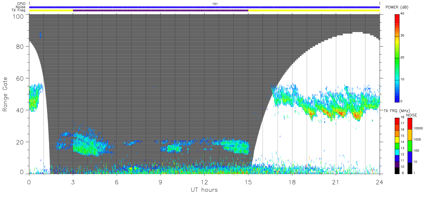Select the green swatch in TX FRQ legend
The width and height of the screenshot is (427, 197).
397,146
